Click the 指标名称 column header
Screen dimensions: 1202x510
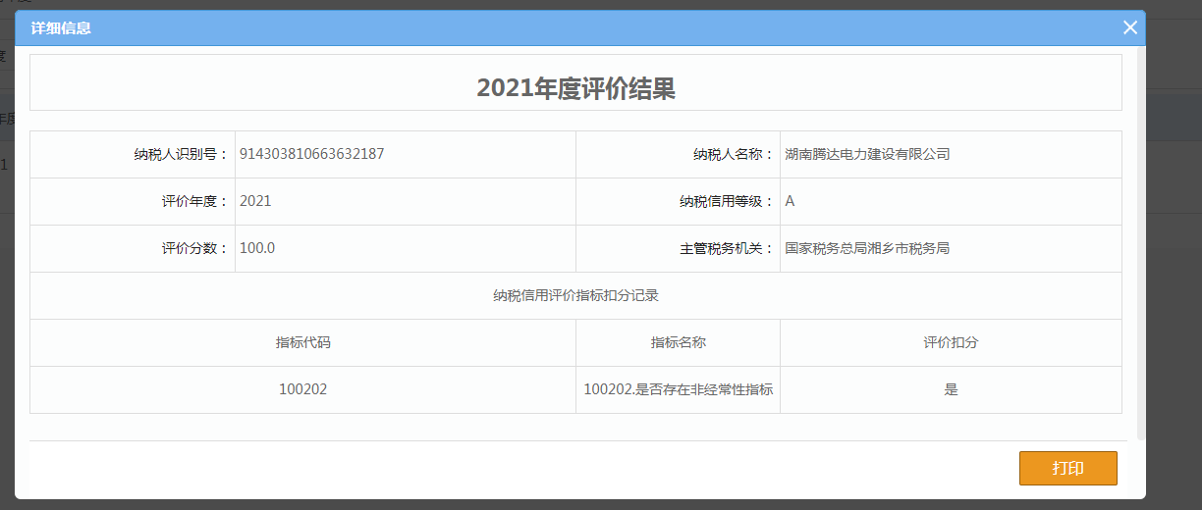(x=678, y=342)
